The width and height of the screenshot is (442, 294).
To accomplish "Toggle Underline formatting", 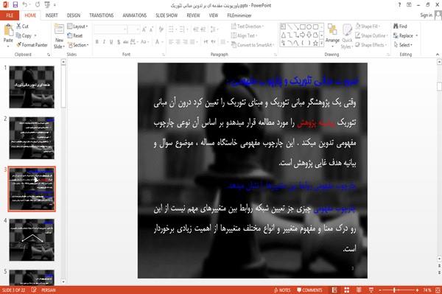I will 111,42.
